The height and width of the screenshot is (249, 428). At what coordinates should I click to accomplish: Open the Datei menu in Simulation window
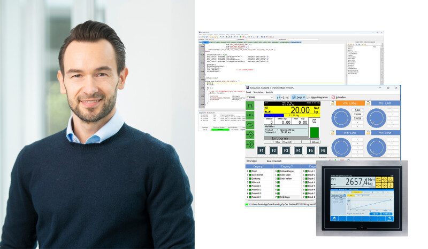[248, 92]
